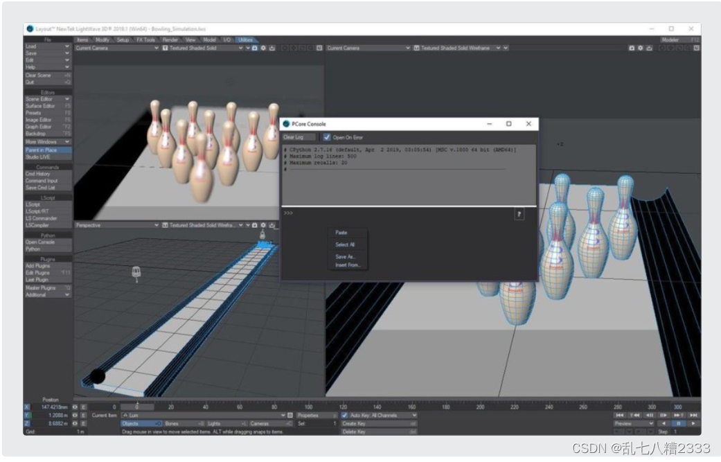Viewport: 721px width, 462px height.
Task: Switch to the Render tab
Action: coord(170,40)
